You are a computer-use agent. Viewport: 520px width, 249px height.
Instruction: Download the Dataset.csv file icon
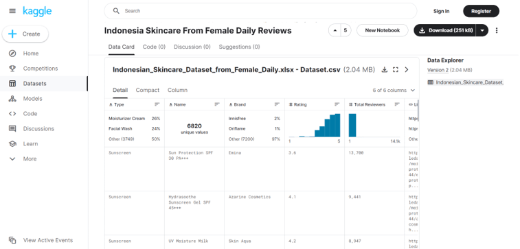[x=385, y=69]
